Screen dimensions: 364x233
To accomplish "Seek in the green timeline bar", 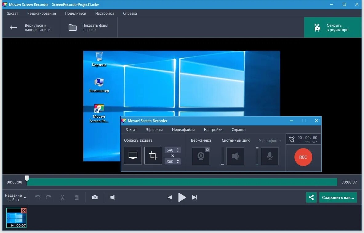I will click(x=182, y=182).
